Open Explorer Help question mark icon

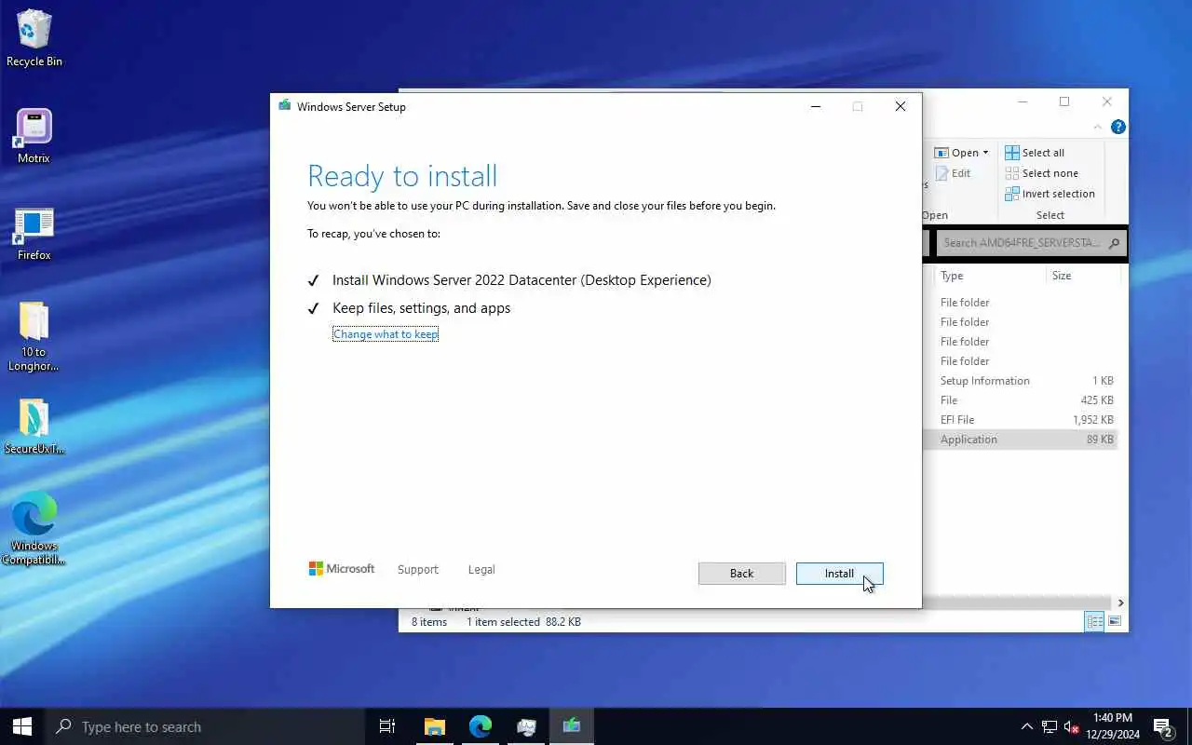click(x=1118, y=127)
